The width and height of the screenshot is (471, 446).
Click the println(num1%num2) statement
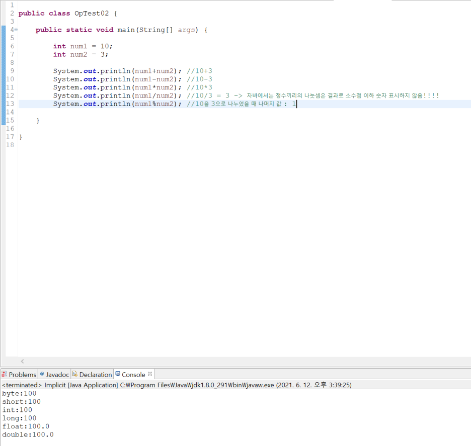pos(117,104)
